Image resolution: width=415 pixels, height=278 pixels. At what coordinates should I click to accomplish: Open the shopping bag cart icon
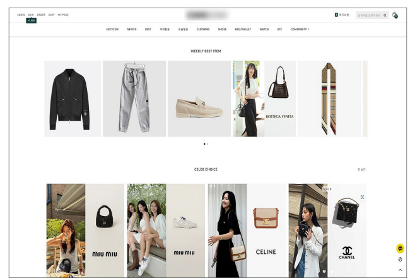(x=395, y=15)
